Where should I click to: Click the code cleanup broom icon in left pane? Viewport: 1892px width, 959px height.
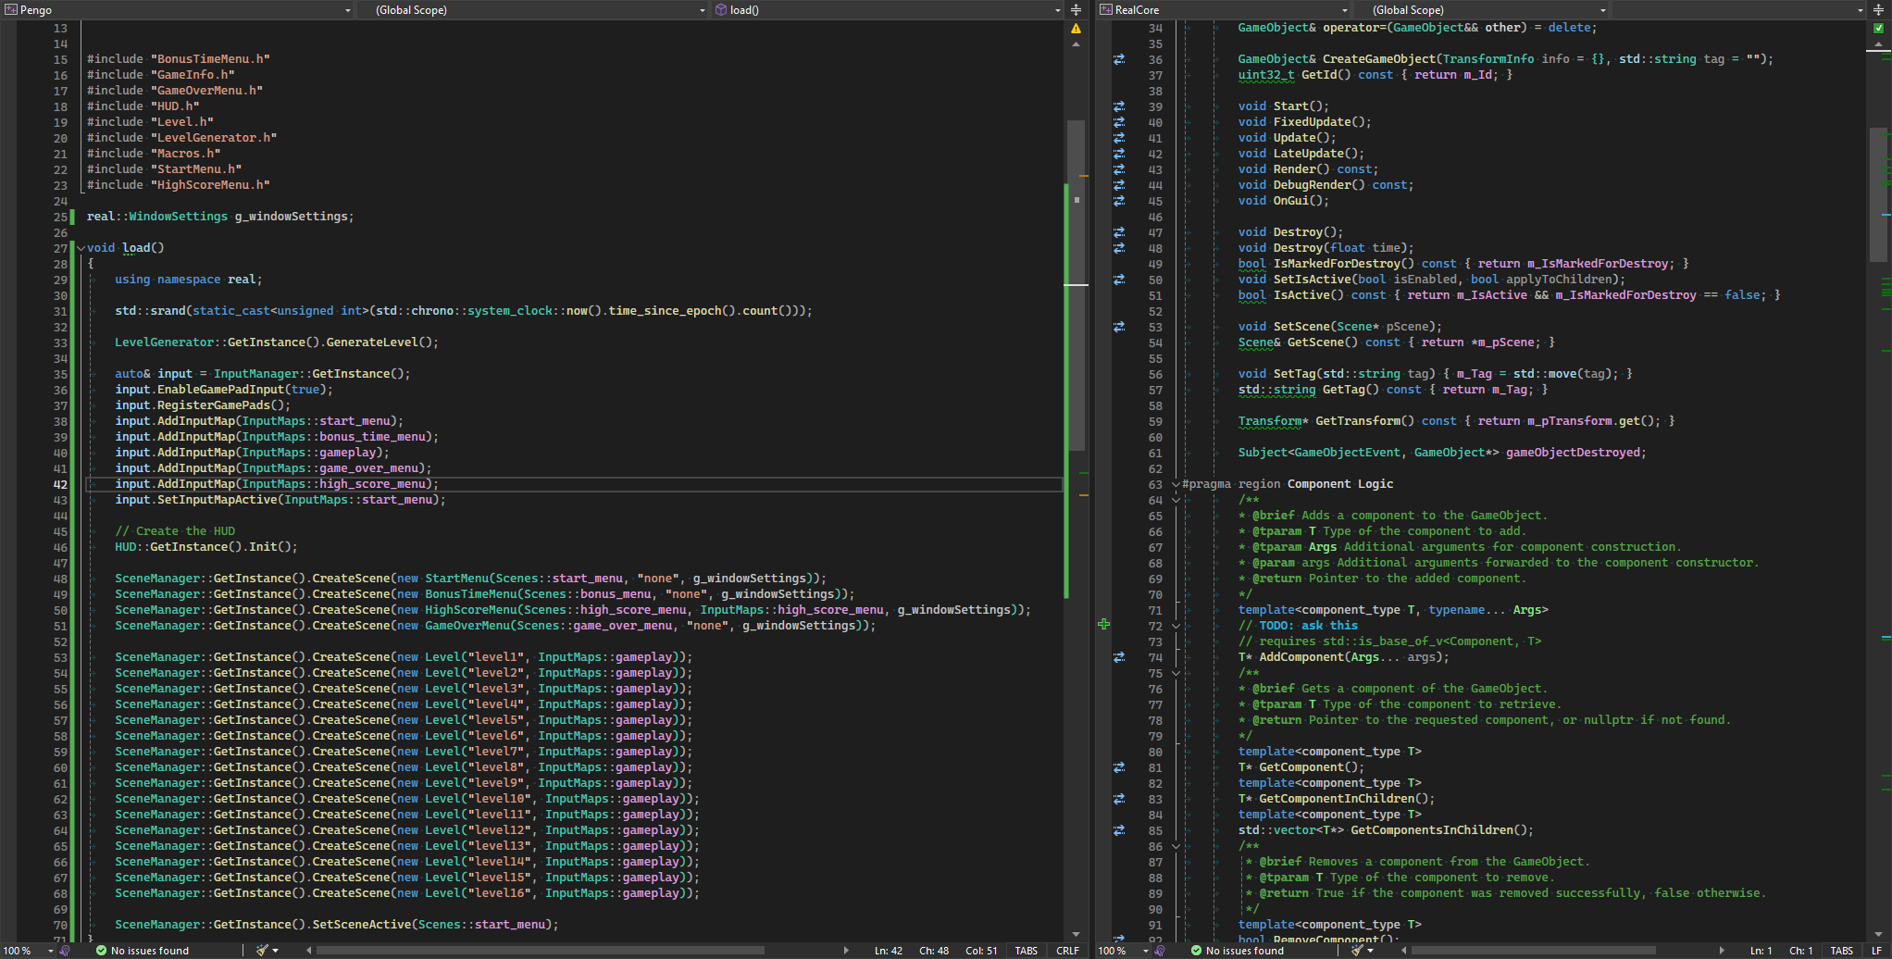[x=262, y=951]
